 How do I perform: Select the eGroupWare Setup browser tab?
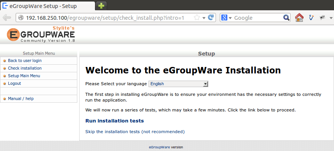pos(48,6)
